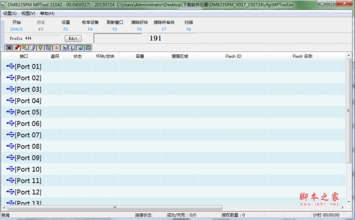Click the red pushpin toolbar icon

tap(17, 48)
